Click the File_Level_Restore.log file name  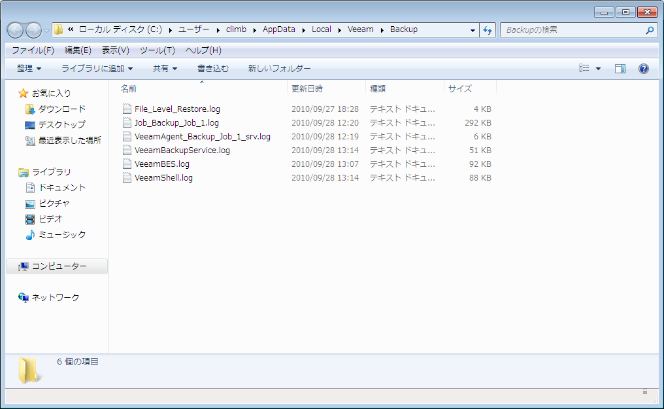[177, 109]
